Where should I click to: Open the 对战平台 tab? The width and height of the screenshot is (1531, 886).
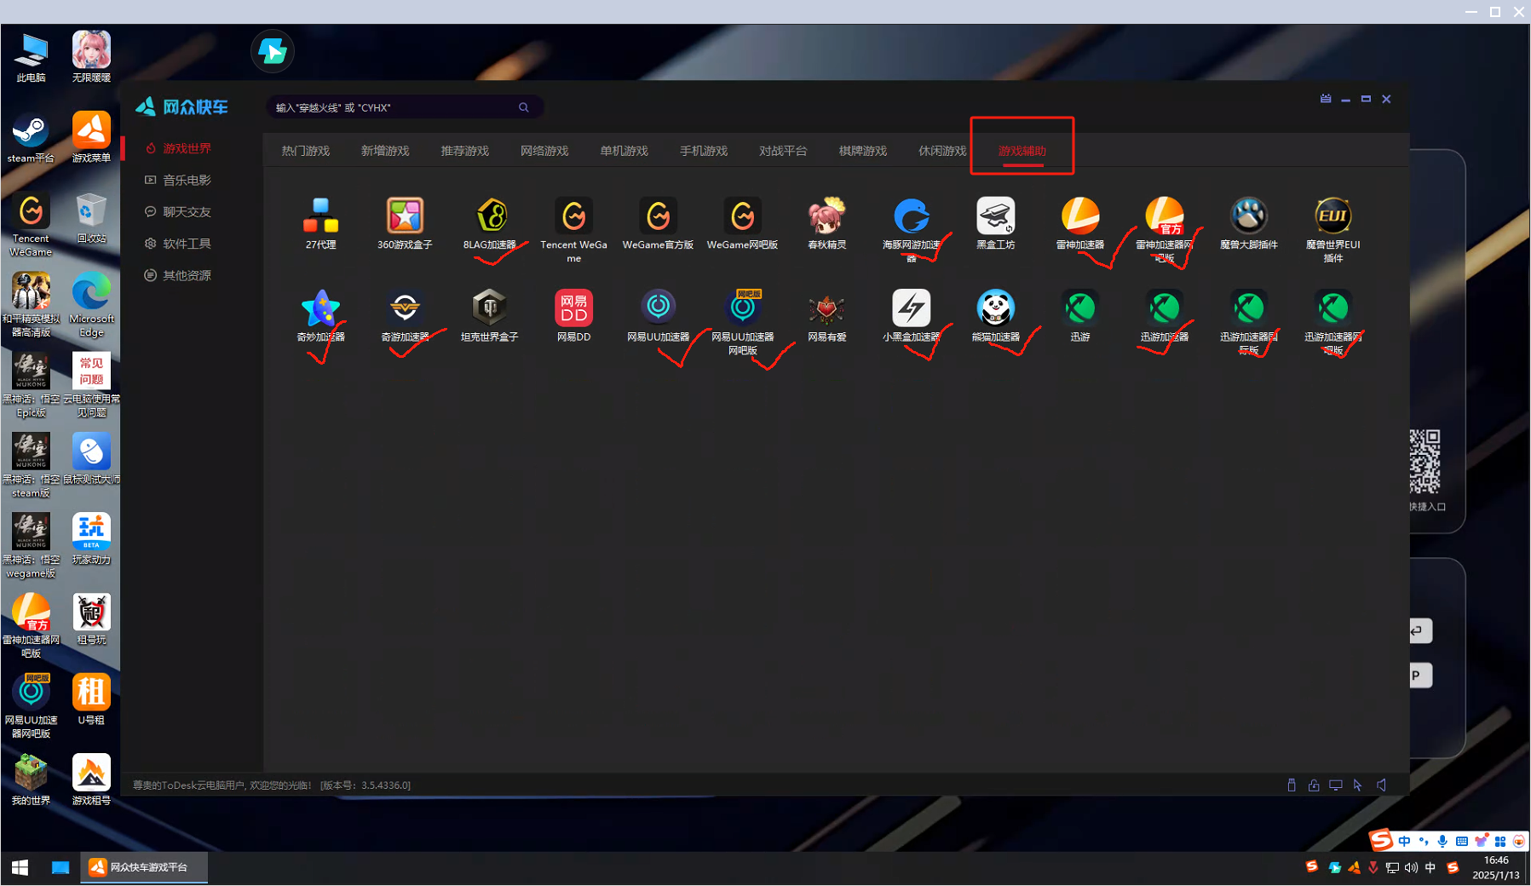(x=783, y=151)
